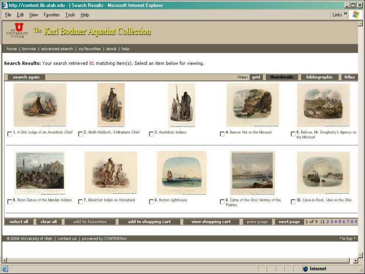The image size is (365, 274).
Task: Open the Edit menu
Action: click(x=20, y=15)
